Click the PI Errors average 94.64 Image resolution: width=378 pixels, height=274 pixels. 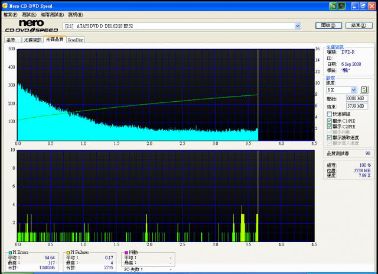tap(50, 258)
